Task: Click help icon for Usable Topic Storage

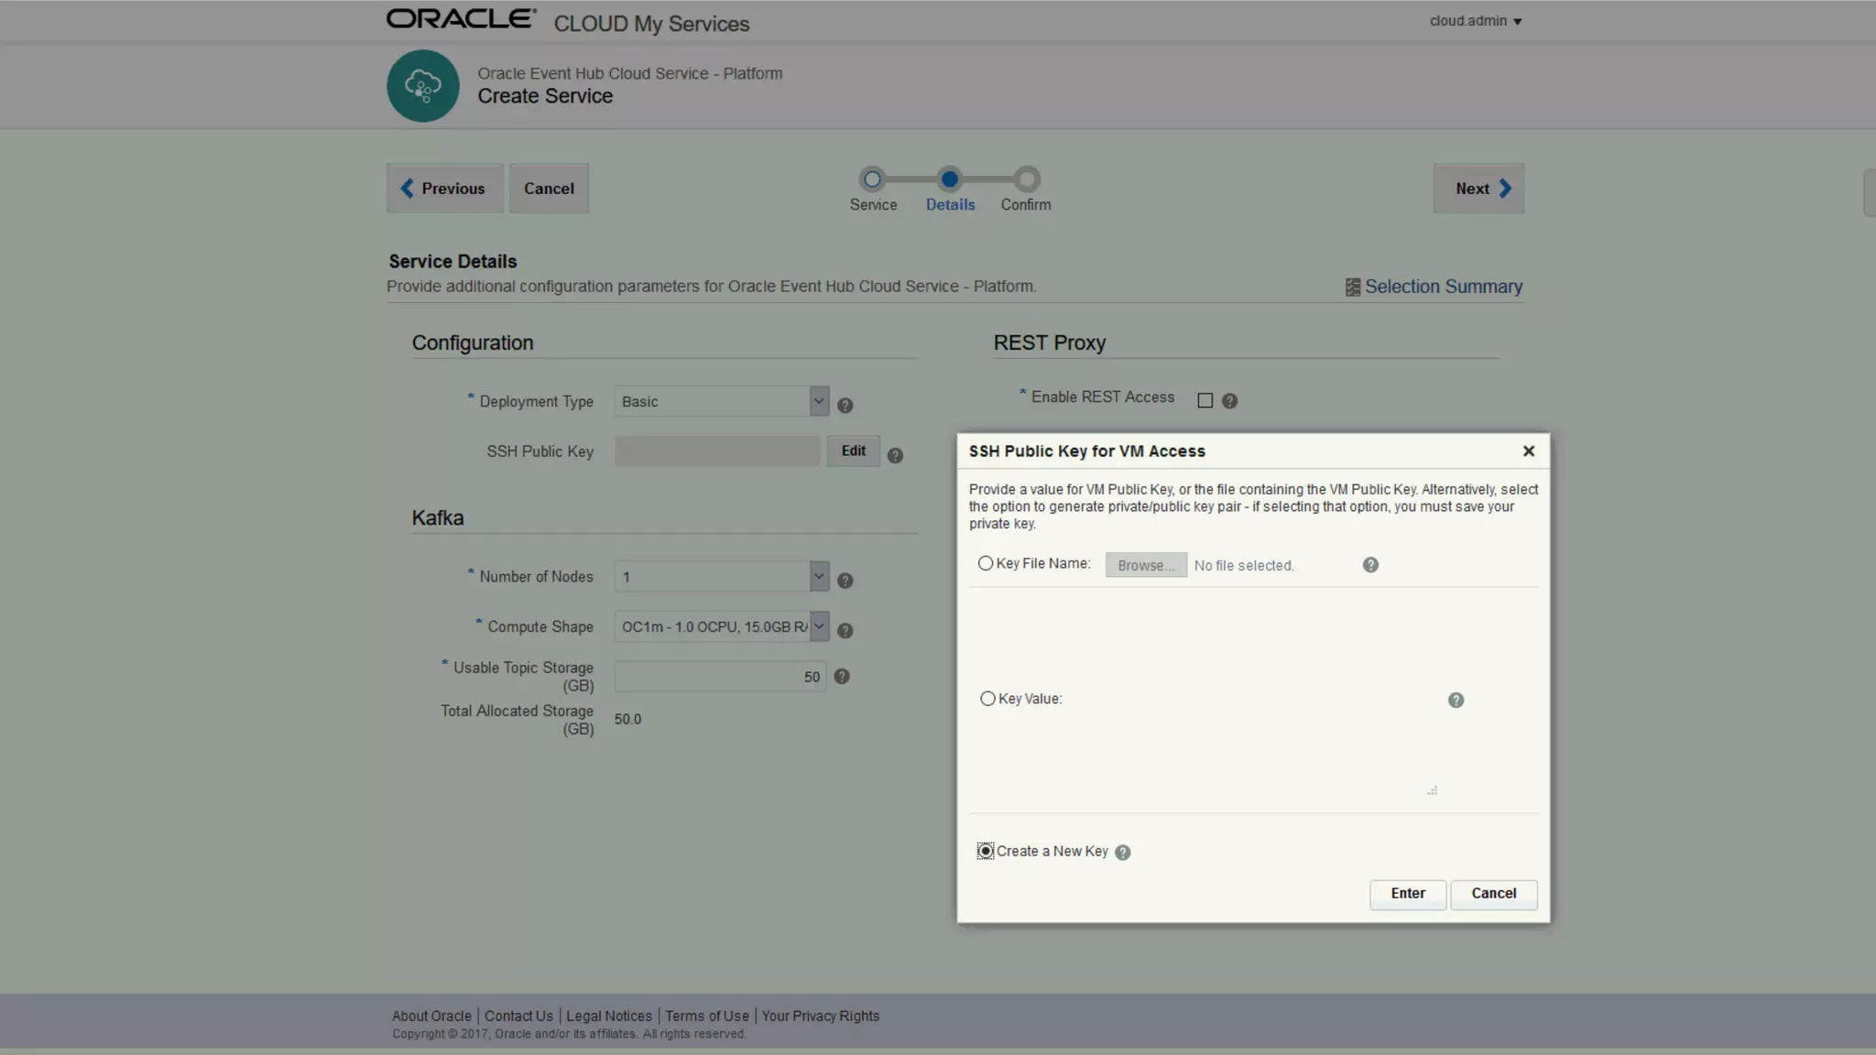Action: click(x=842, y=677)
